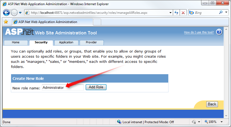Click the browser Back arrow button
This screenshot has width=231, height=127.
pos(6,12)
